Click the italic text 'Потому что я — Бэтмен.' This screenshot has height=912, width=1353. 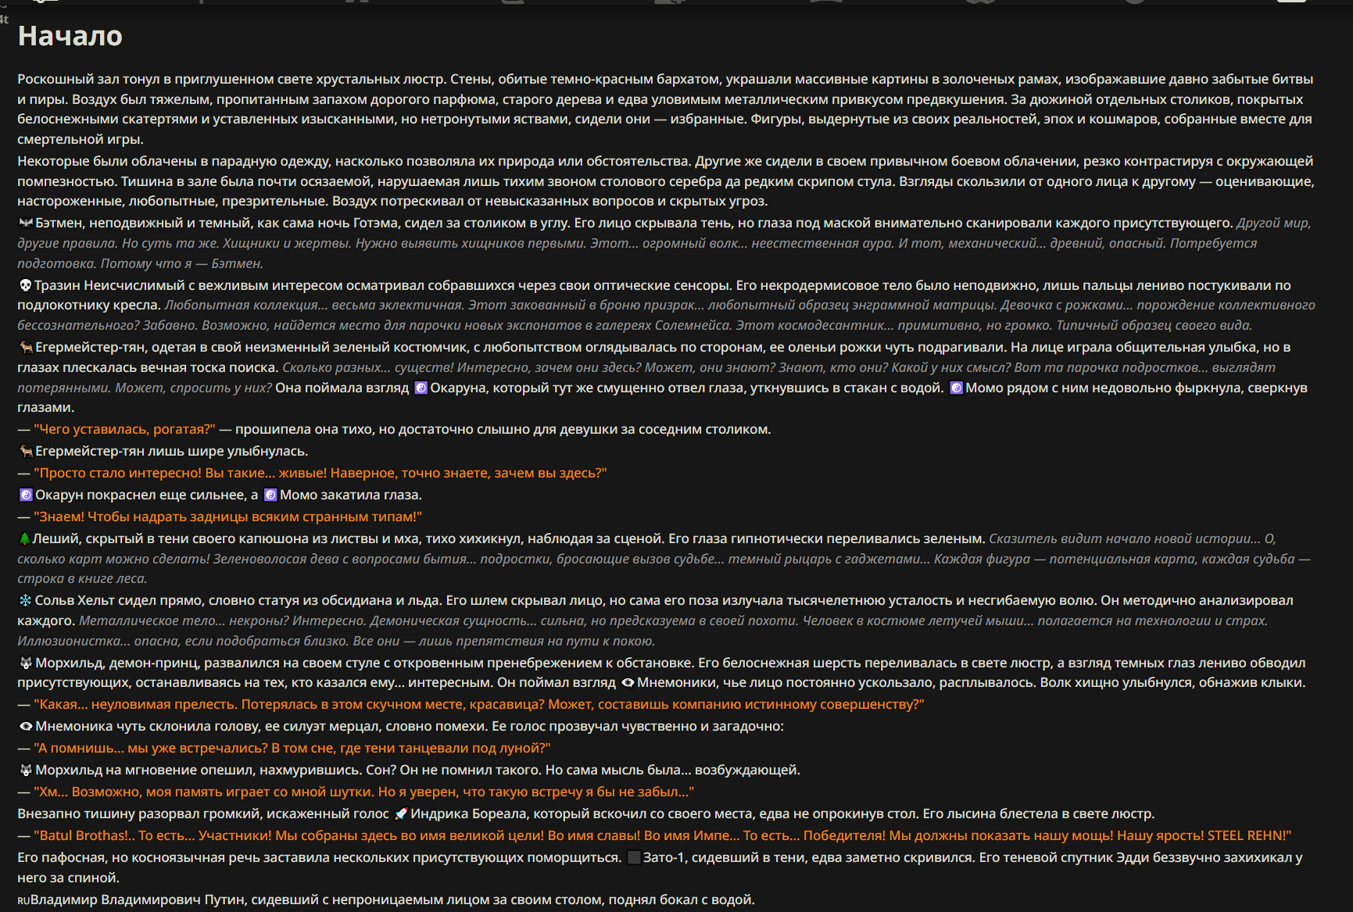182,263
